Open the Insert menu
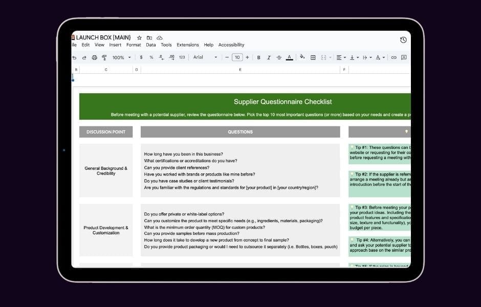481x307 pixels. click(115, 45)
